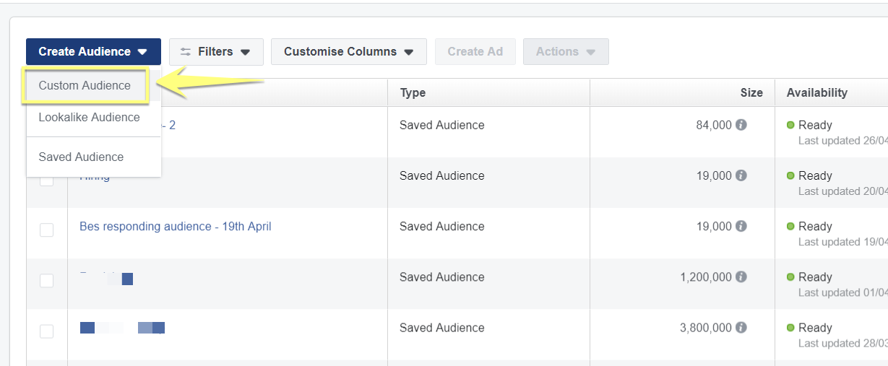This screenshot has width=888, height=366.
Task: Open the Create Audience dropdown
Action: [93, 52]
